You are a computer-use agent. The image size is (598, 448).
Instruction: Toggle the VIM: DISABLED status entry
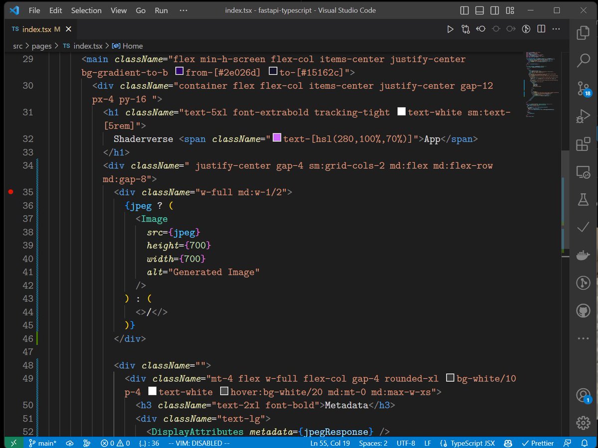199,443
